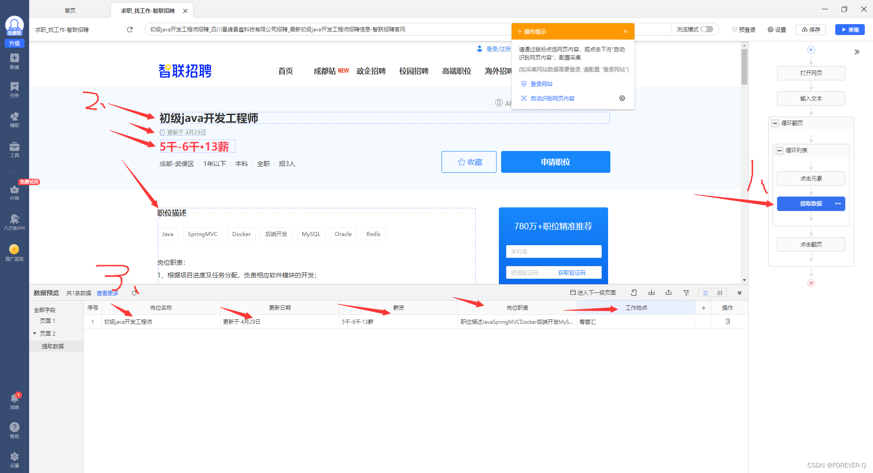Click the add-page icon in data preview toolbar
Image resolution: width=873 pixels, height=473 pixels.
pos(634,292)
